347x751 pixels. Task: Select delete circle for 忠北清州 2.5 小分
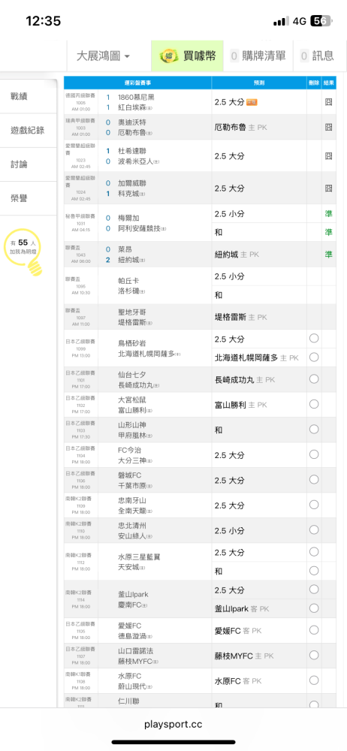(314, 530)
